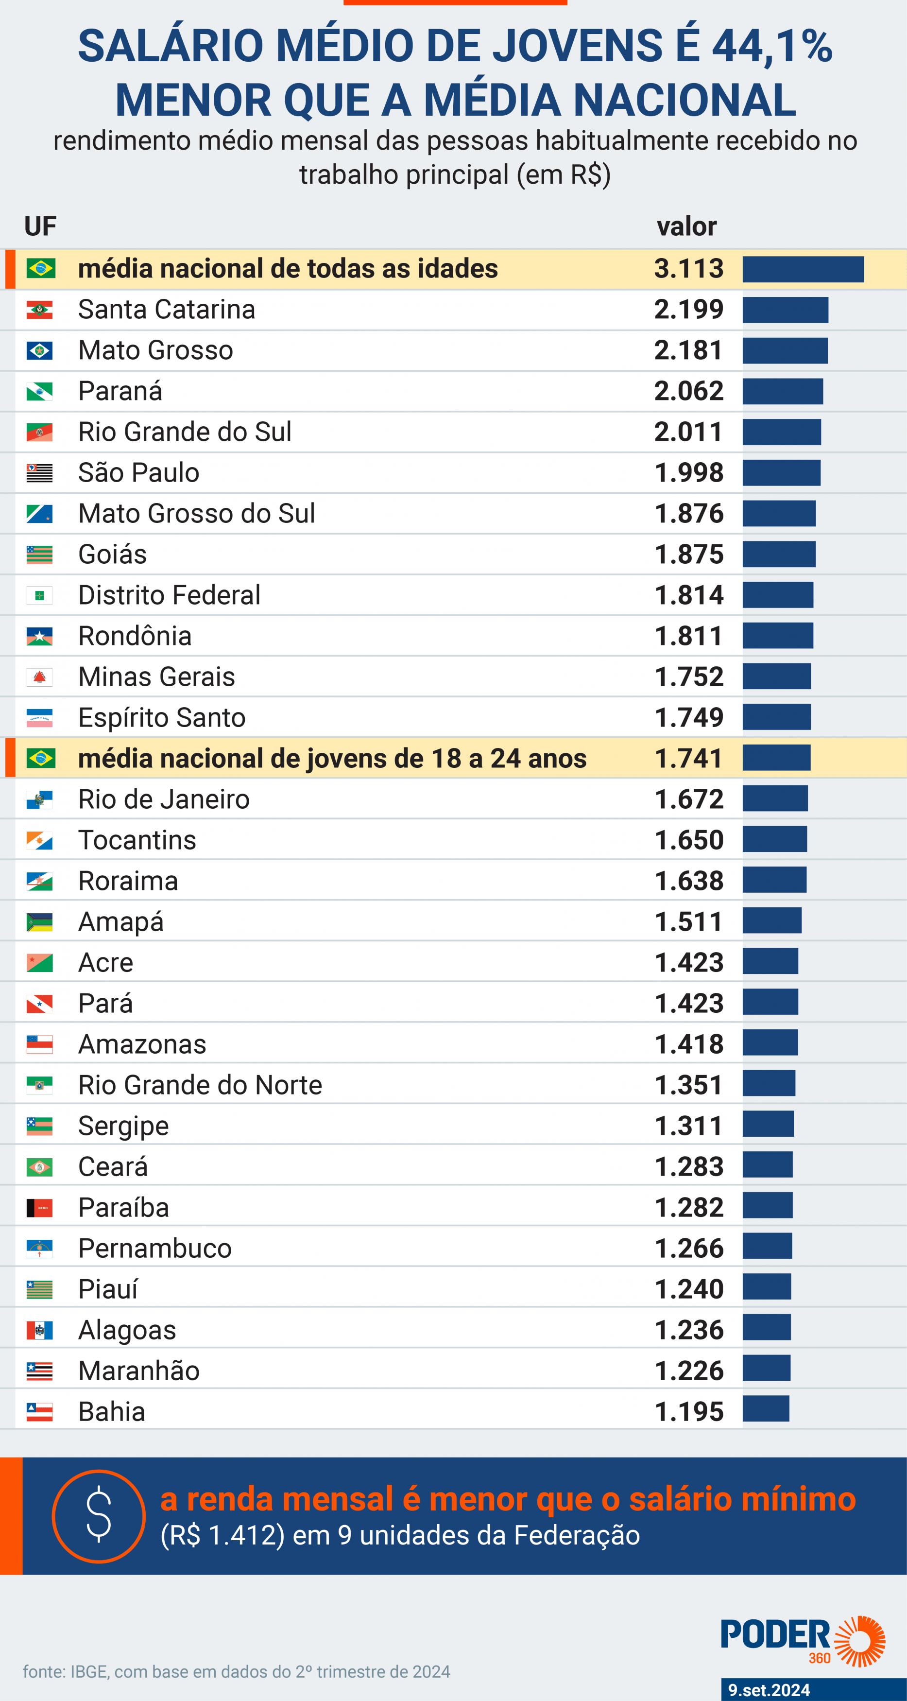Click Brazil flag beside youth national average
Viewport: 907px width, 1701px height.
(x=41, y=758)
